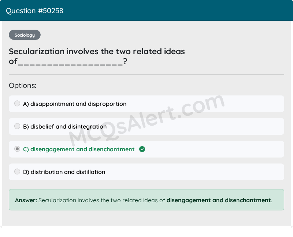Click the green checkmark icon beside option C
Screen dimensions: 293x237
point(142,149)
